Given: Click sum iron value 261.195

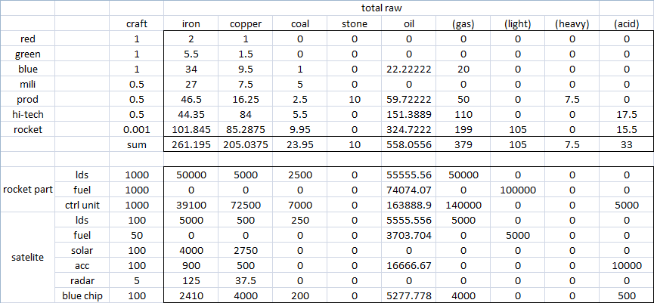Looking at the screenshot, I should 191,144.
